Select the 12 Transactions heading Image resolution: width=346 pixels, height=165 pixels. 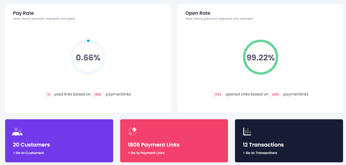pyautogui.click(x=263, y=145)
